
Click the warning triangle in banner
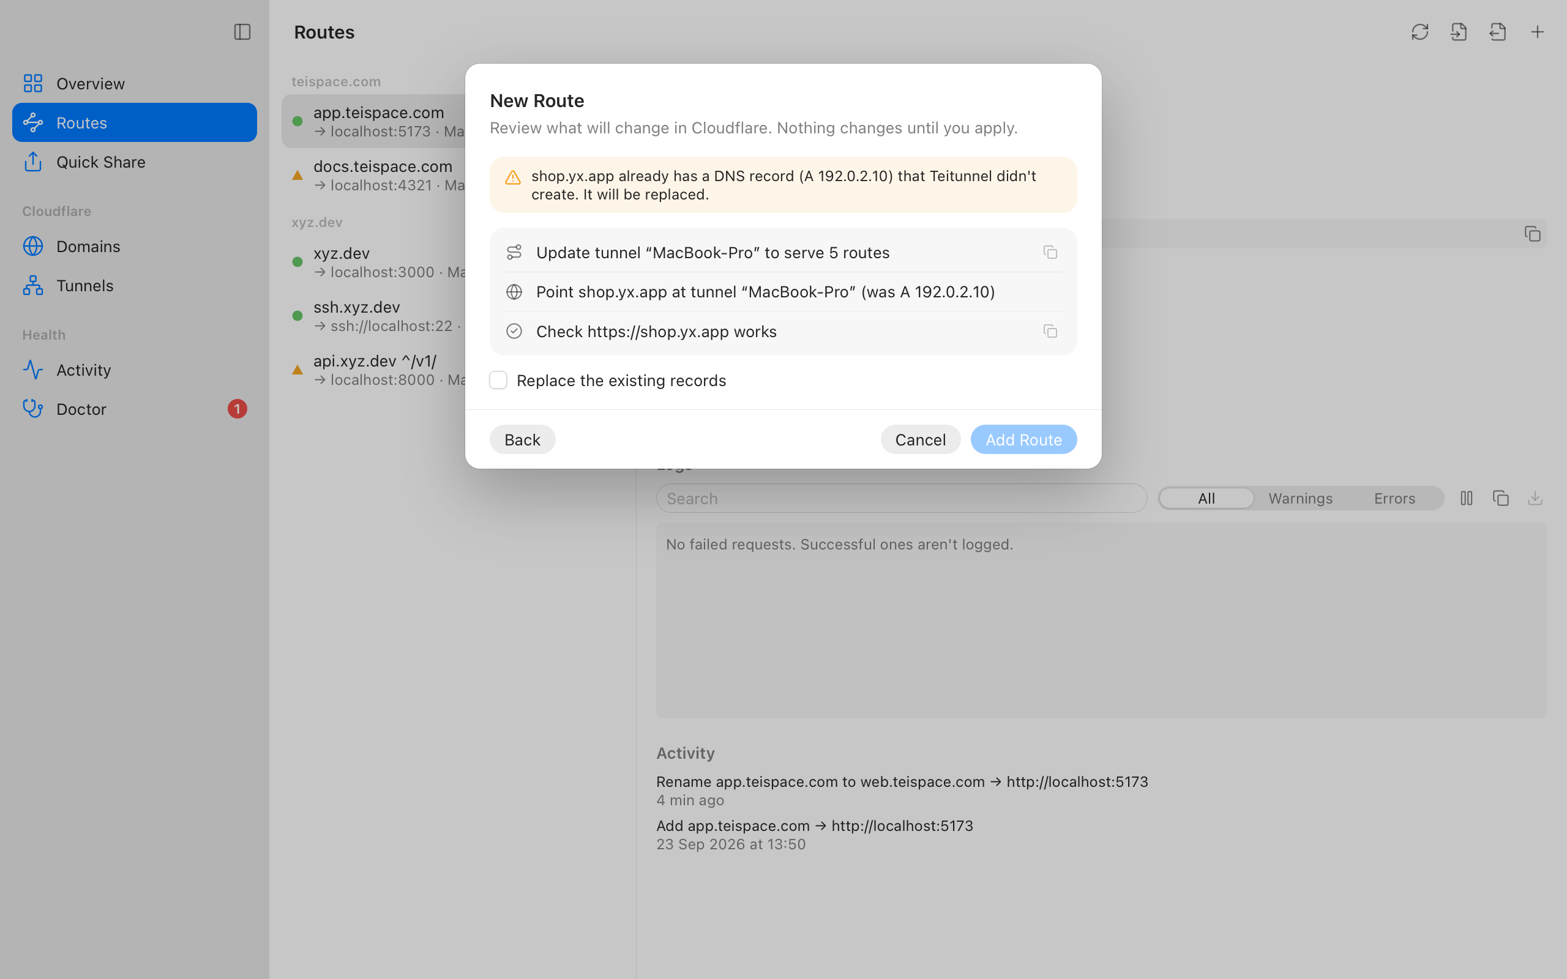click(x=513, y=177)
